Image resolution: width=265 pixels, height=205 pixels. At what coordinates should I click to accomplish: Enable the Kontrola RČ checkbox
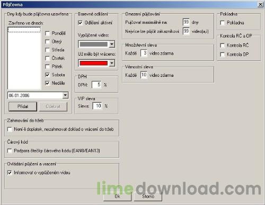223,46
